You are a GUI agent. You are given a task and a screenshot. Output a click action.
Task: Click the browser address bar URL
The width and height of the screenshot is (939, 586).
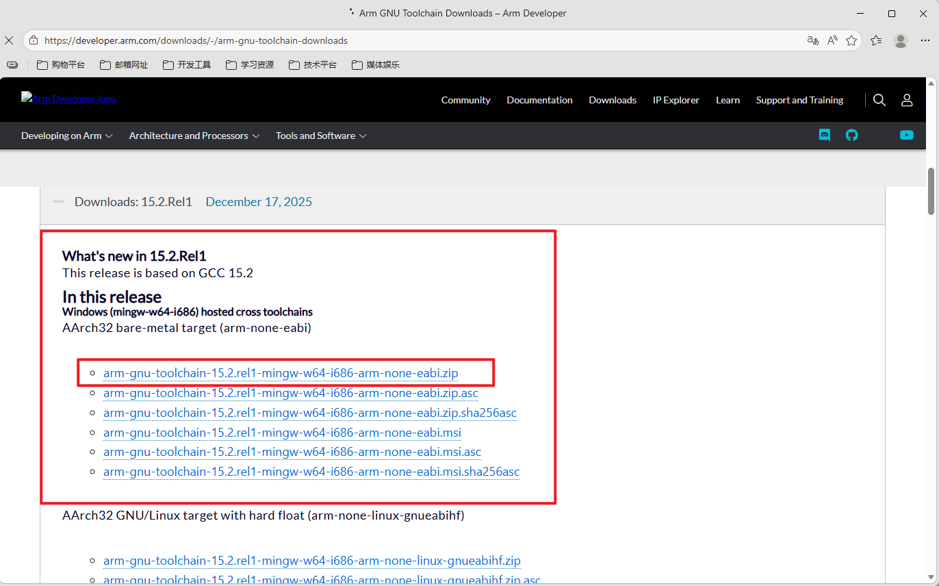196,40
